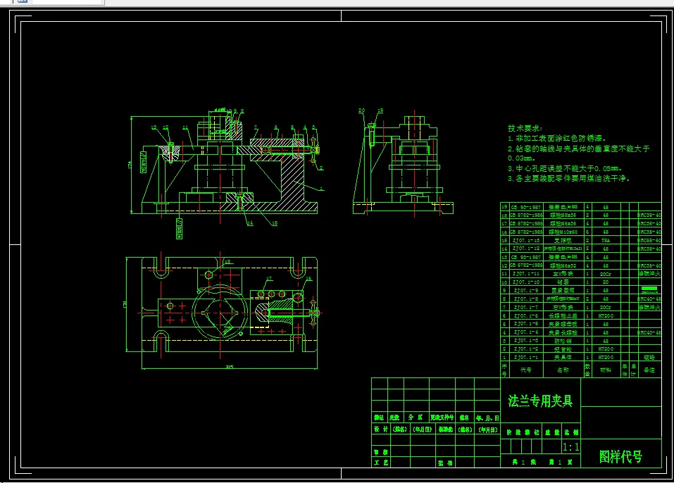Click balloon number 15 below front view

click(x=274, y=223)
